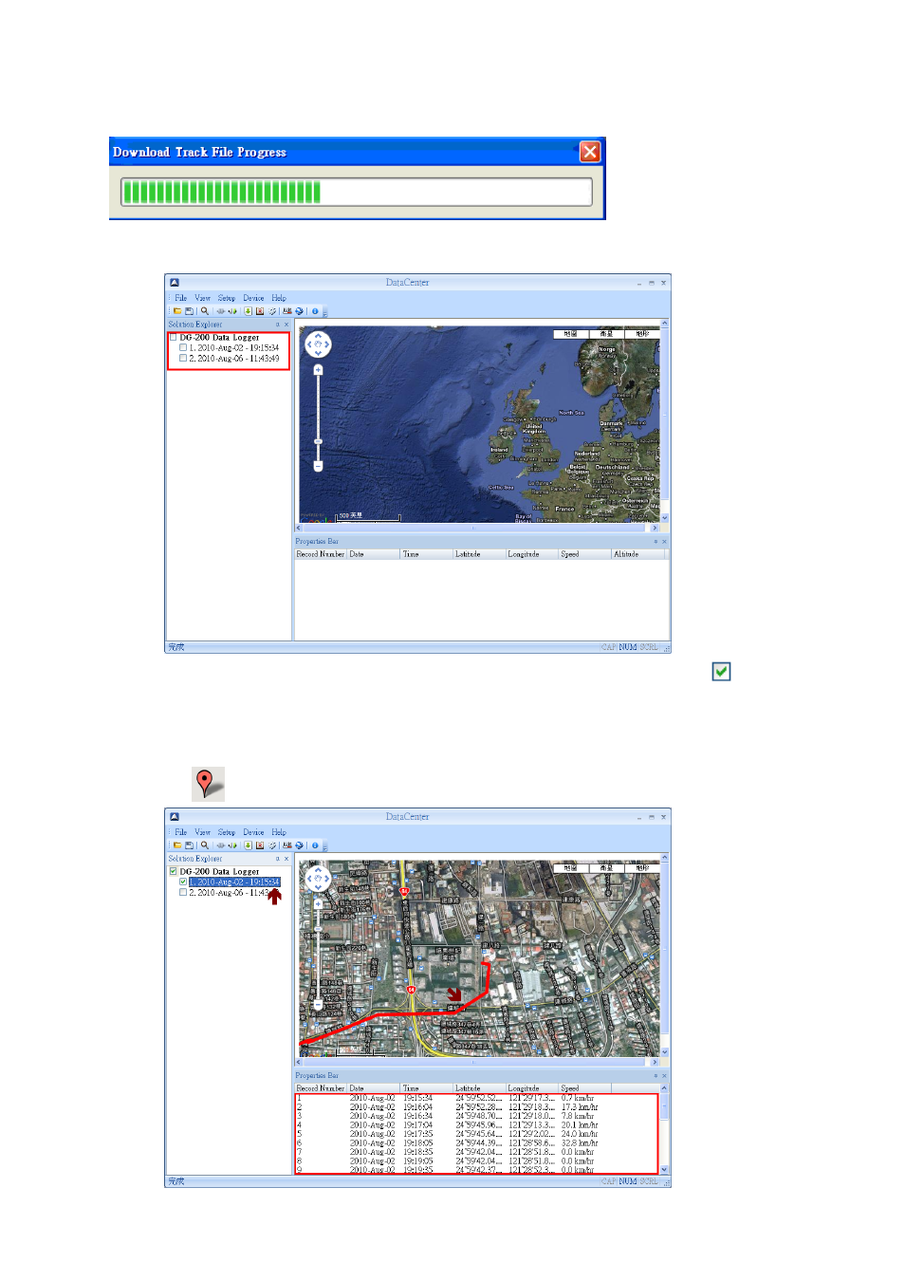
Task: Select record row 1 with speed 0.7 km/hr
Action: 476,1098
